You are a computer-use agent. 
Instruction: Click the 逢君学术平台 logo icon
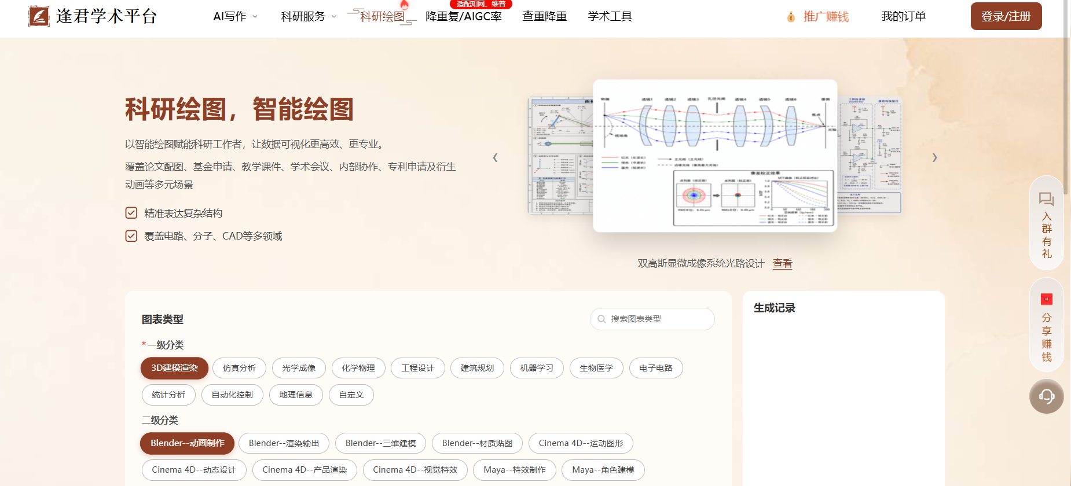click(x=39, y=16)
